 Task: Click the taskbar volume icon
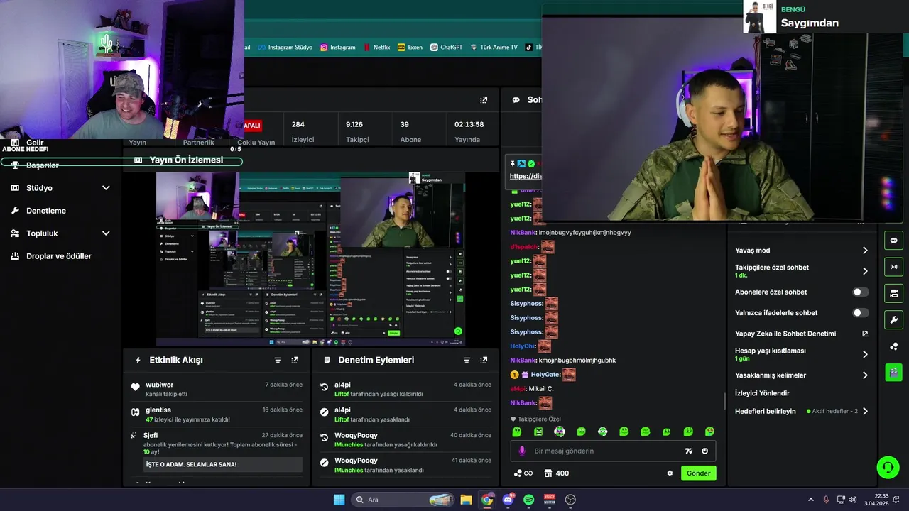[852, 500]
